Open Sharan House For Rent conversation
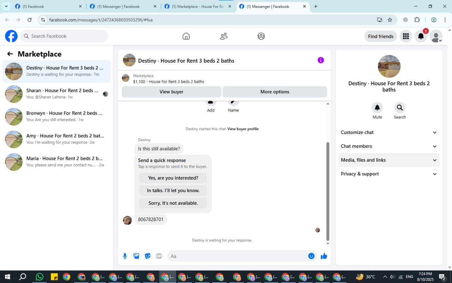The image size is (452, 283). pyautogui.click(x=56, y=94)
